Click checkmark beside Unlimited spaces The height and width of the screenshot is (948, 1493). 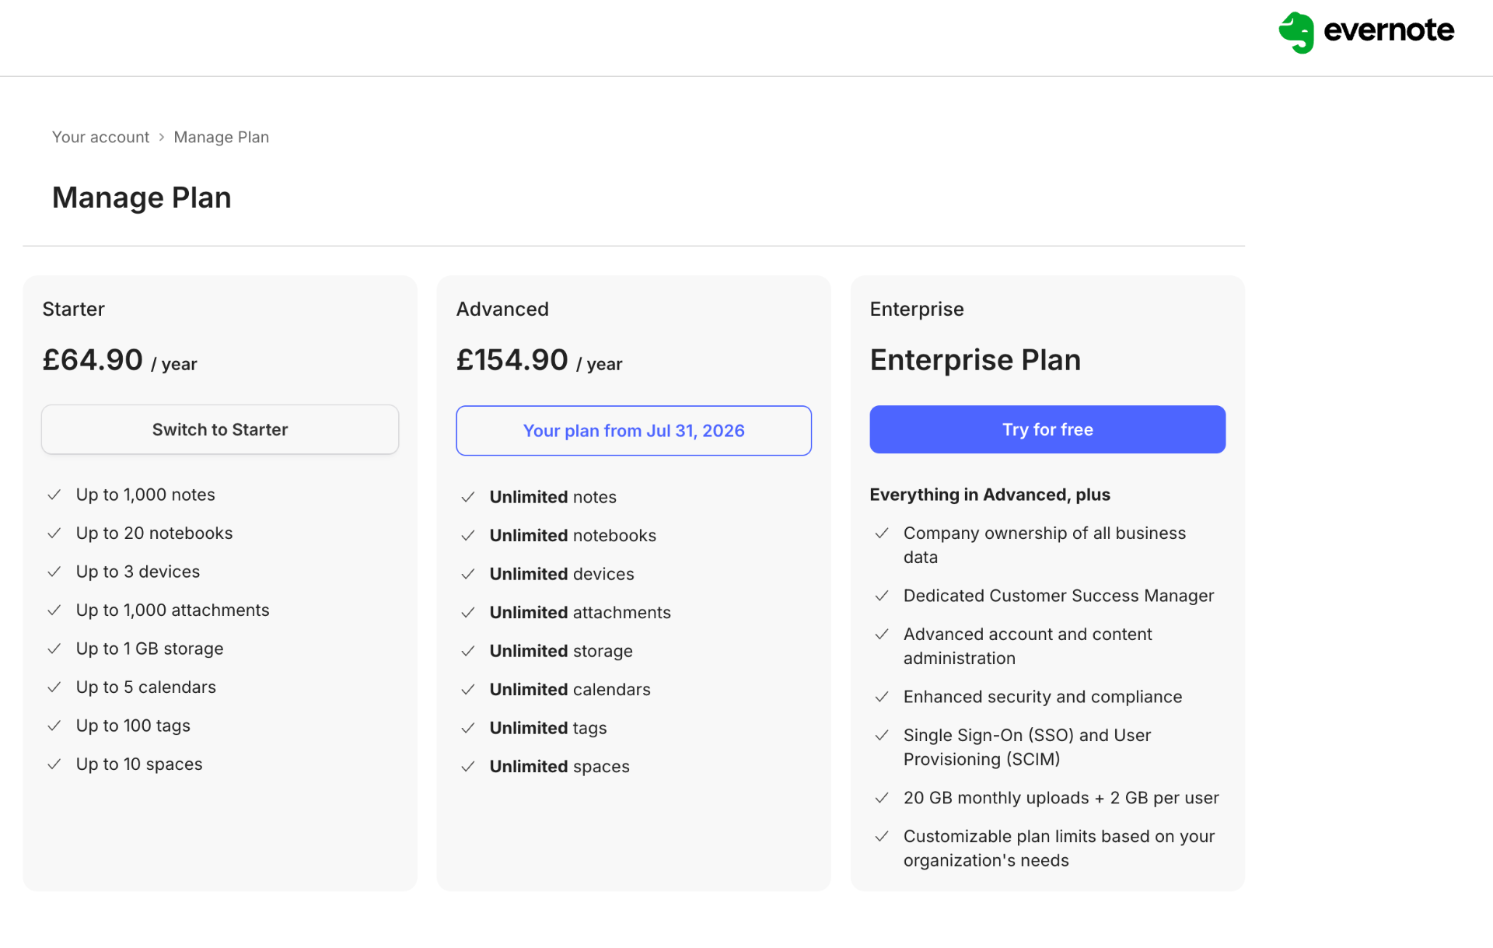[x=468, y=767]
